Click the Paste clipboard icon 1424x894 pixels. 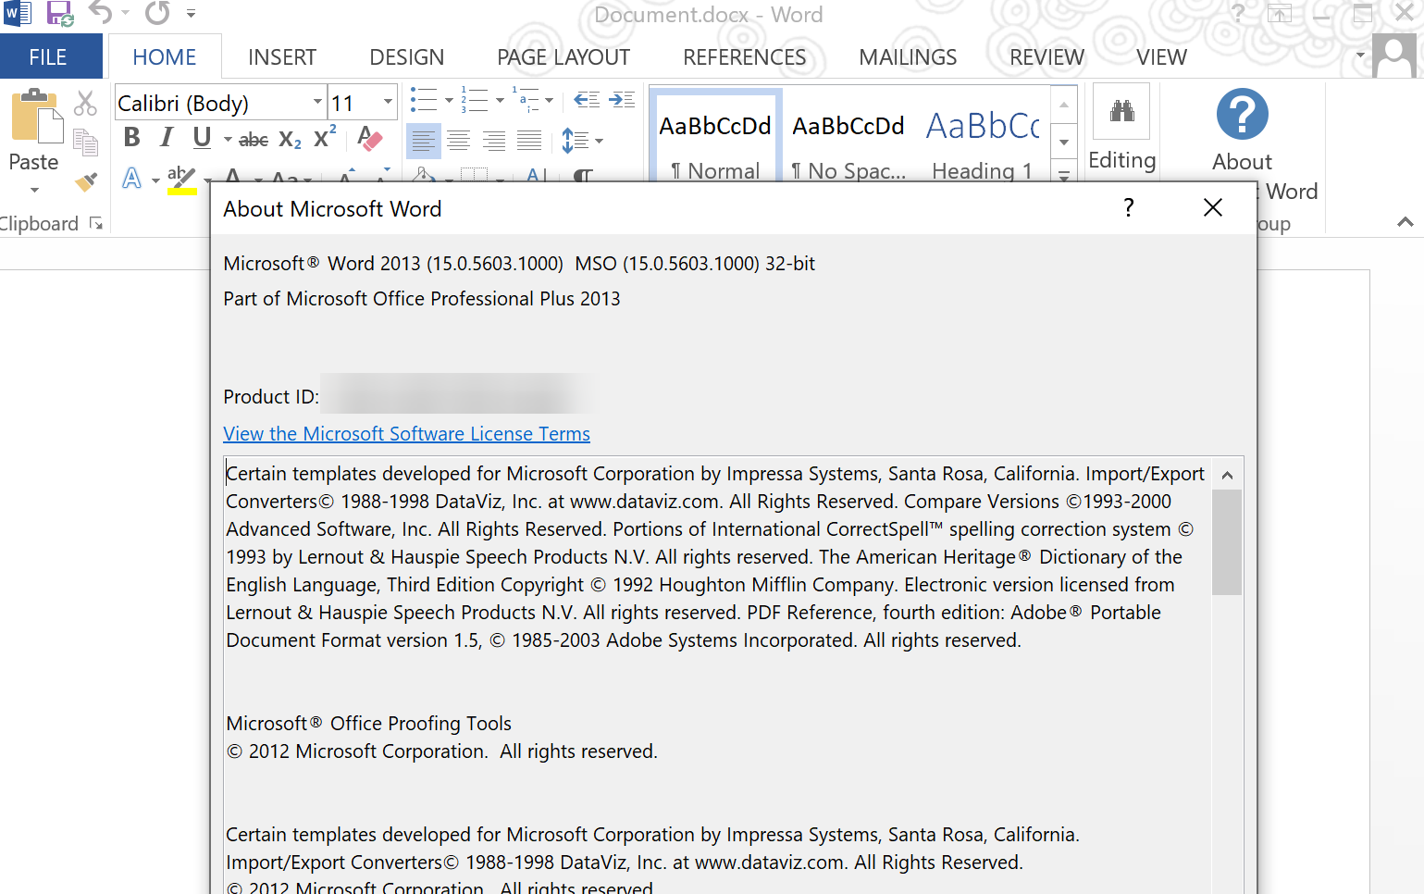(x=37, y=117)
